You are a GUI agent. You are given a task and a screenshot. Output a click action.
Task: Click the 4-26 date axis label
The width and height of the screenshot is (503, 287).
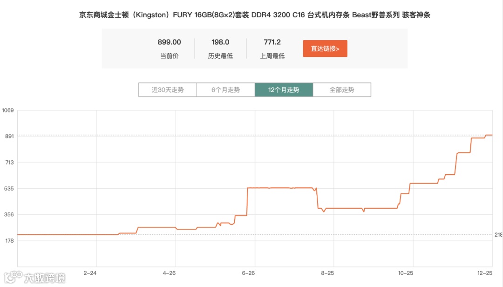(x=169, y=273)
